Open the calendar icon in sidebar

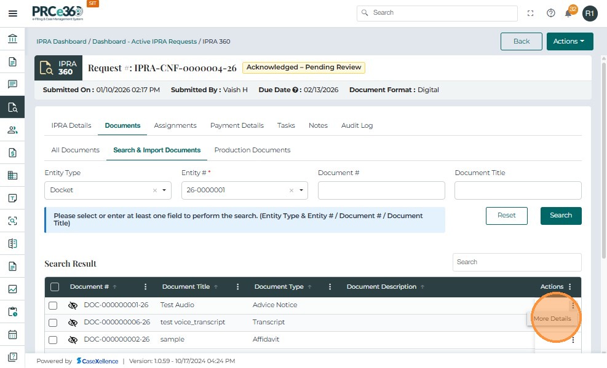[x=12, y=335]
